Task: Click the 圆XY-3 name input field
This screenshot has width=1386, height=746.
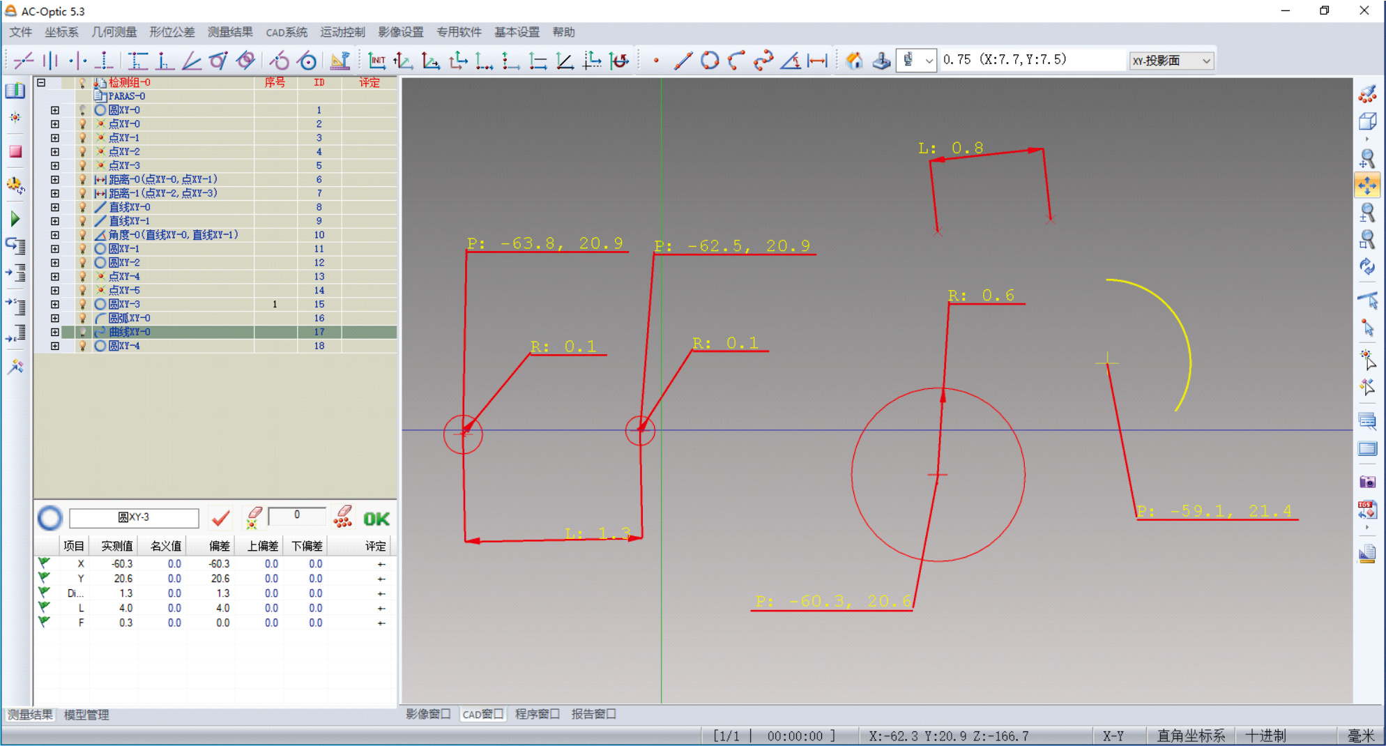Action: pyautogui.click(x=134, y=517)
